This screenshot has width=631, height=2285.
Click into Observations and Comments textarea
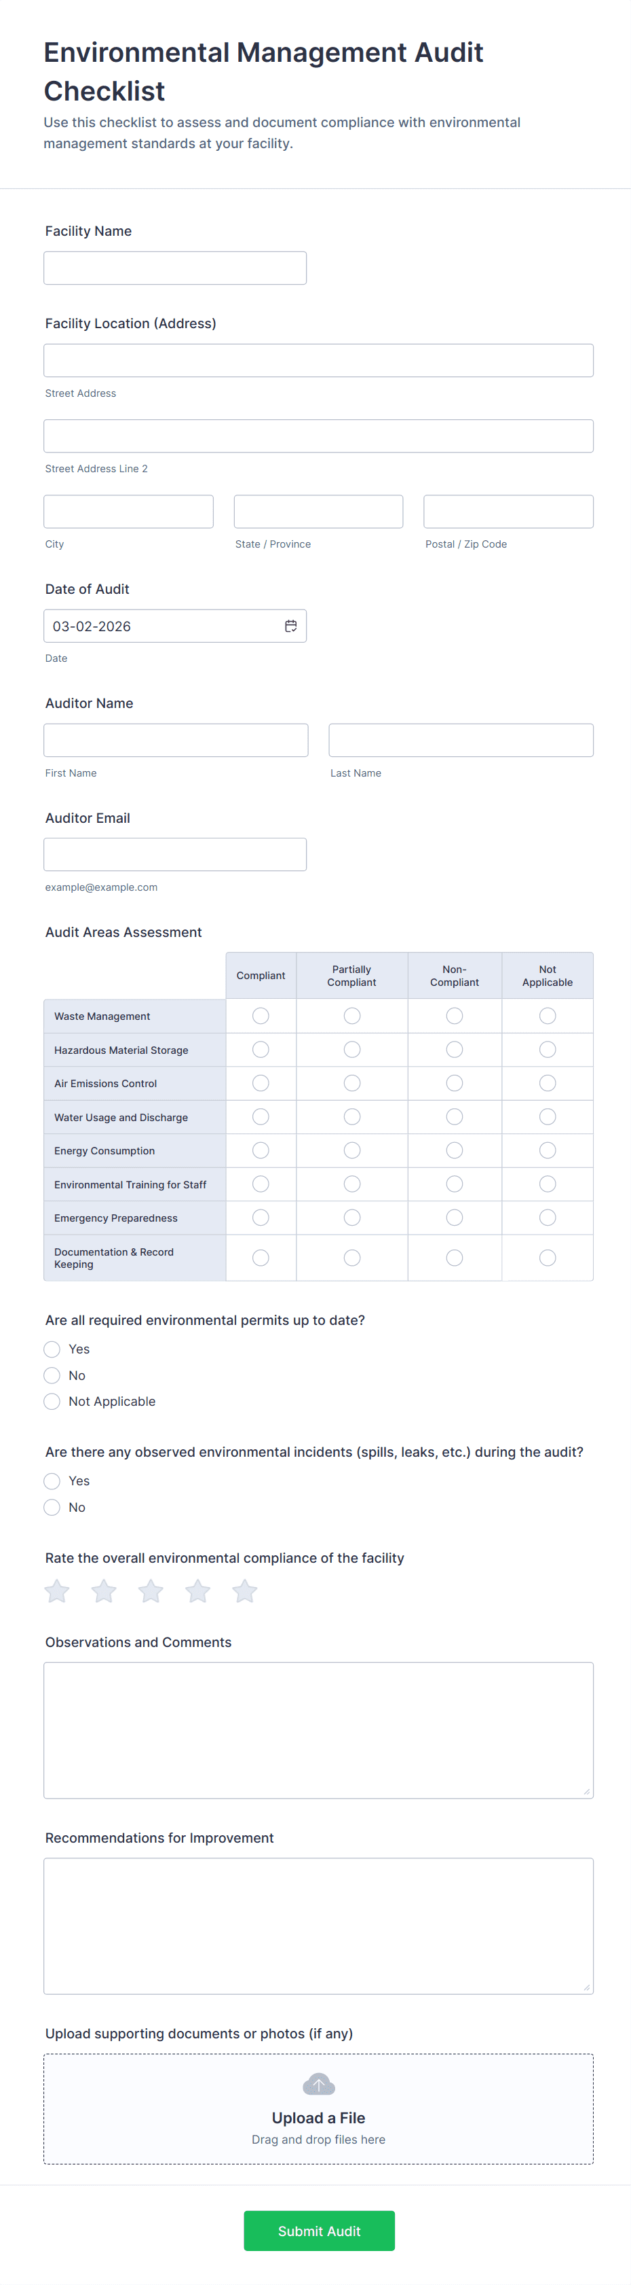pos(318,1730)
